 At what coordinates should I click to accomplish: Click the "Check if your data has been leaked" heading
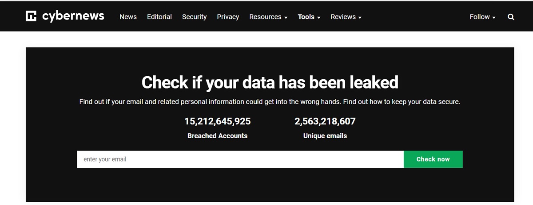[x=270, y=82]
